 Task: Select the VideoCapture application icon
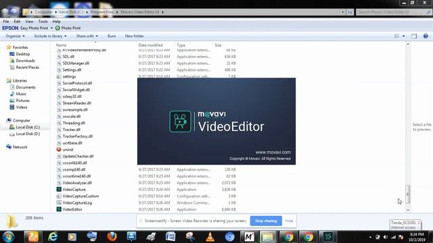coord(59,189)
